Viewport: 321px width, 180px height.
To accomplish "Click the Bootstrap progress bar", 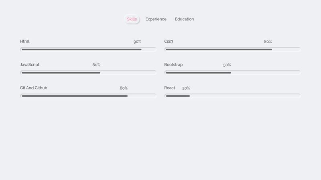I will (232, 73).
